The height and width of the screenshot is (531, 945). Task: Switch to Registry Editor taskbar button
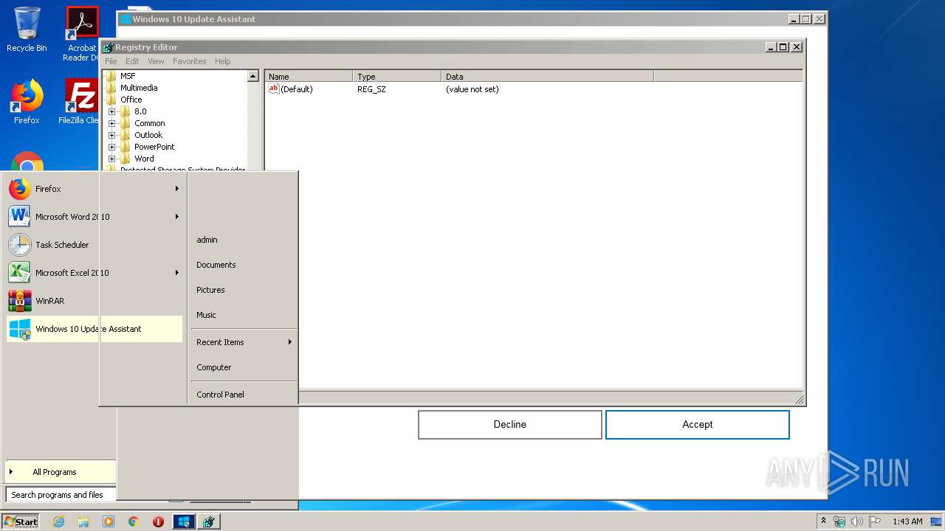pos(208,521)
